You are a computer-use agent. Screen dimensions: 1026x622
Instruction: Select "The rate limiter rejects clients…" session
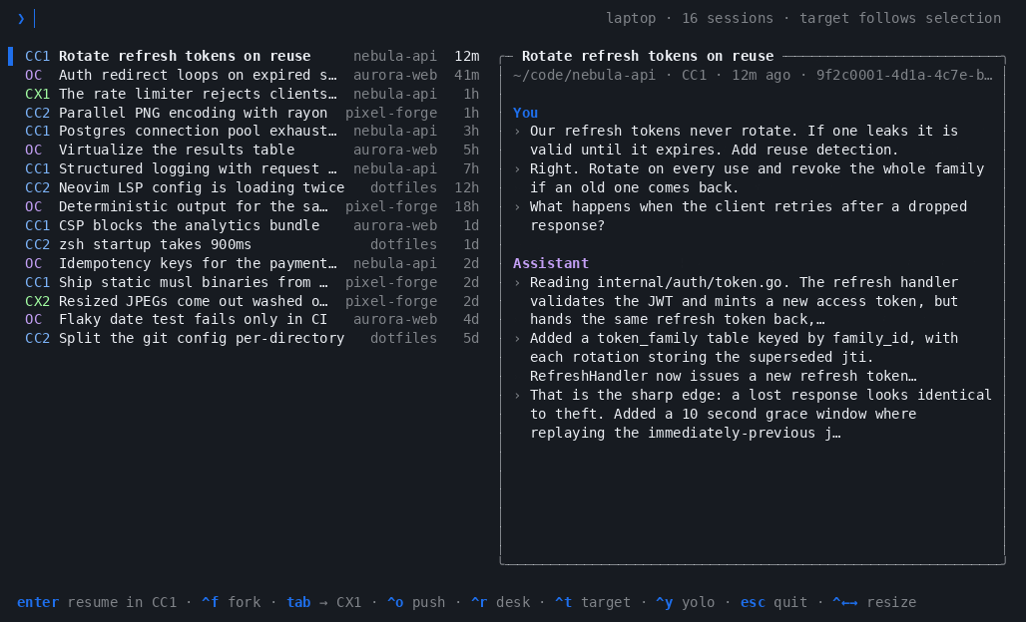point(252,94)
